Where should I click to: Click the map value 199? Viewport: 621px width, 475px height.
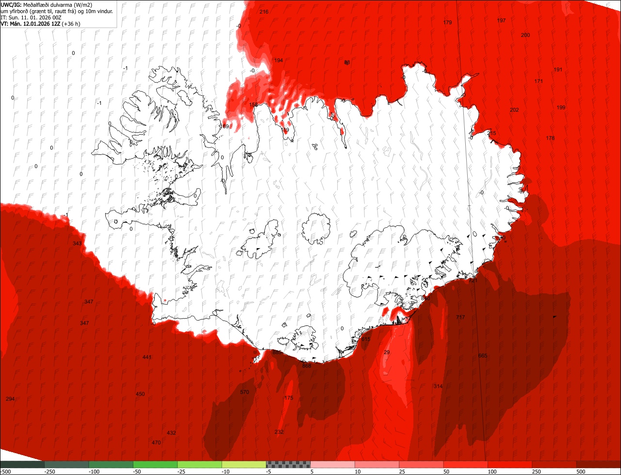coord(561,107)
